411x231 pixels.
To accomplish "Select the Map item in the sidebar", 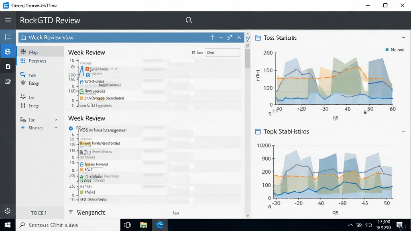I will (x=40, y=52).
